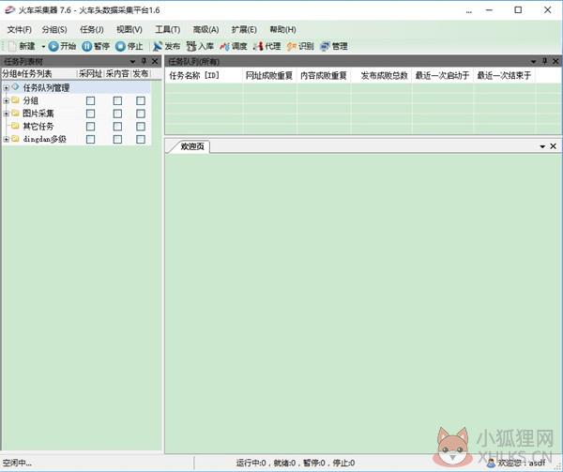The height and width of the screenshot is (472, 563).
Task: Toggle 采网址 checkbox for 其它任务 row
Action: [x=90, y=127]
